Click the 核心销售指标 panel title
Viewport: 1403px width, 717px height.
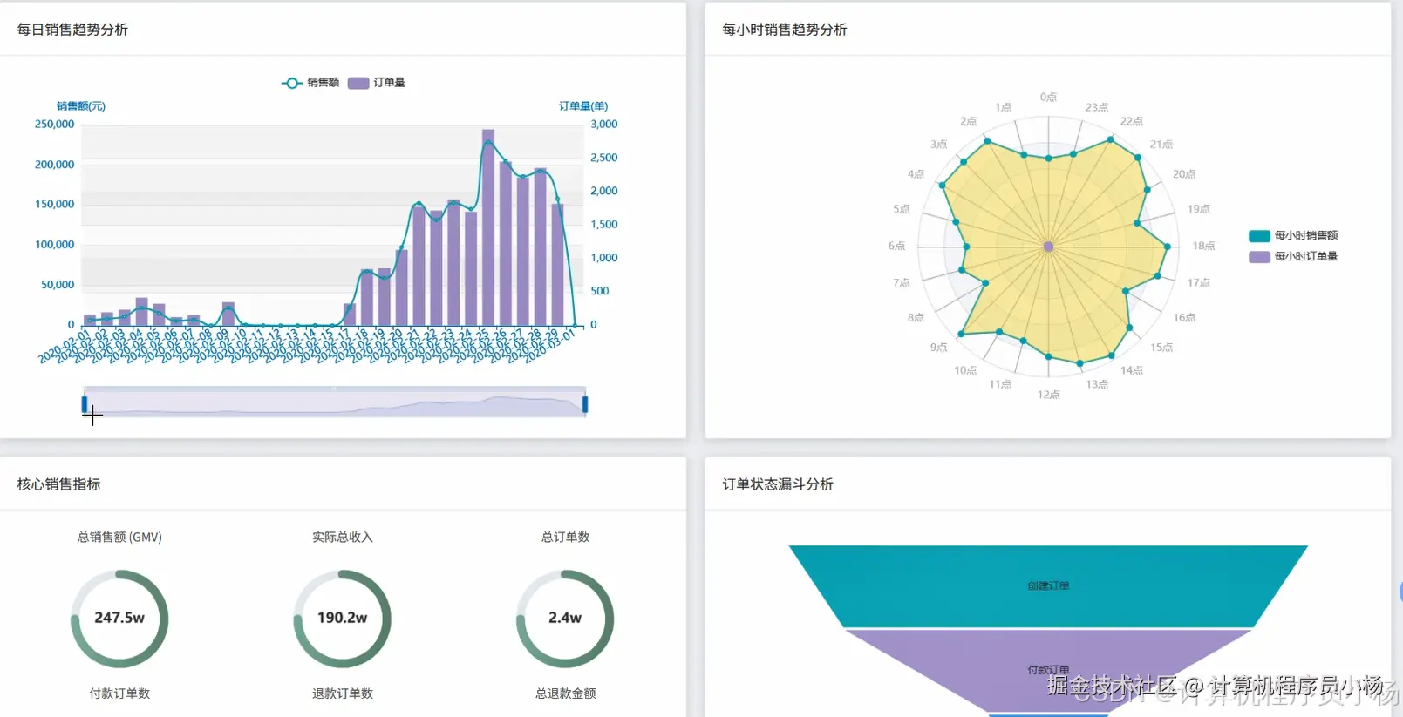(58, 484)
